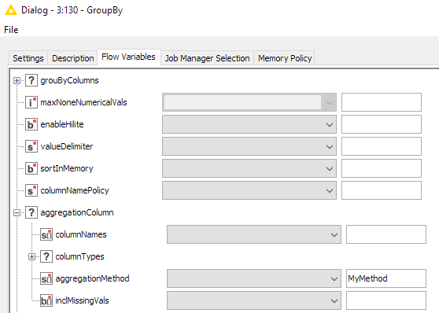This screenshot has height=313, width=439.
Task: Select the columnNamePolicy label
Action: [x=75, y=190]
